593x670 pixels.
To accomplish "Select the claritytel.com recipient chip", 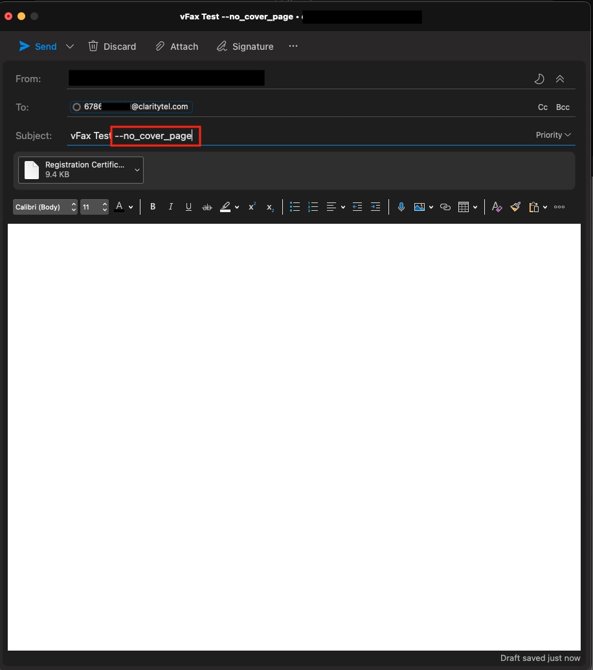I will [x=131, y=107].
